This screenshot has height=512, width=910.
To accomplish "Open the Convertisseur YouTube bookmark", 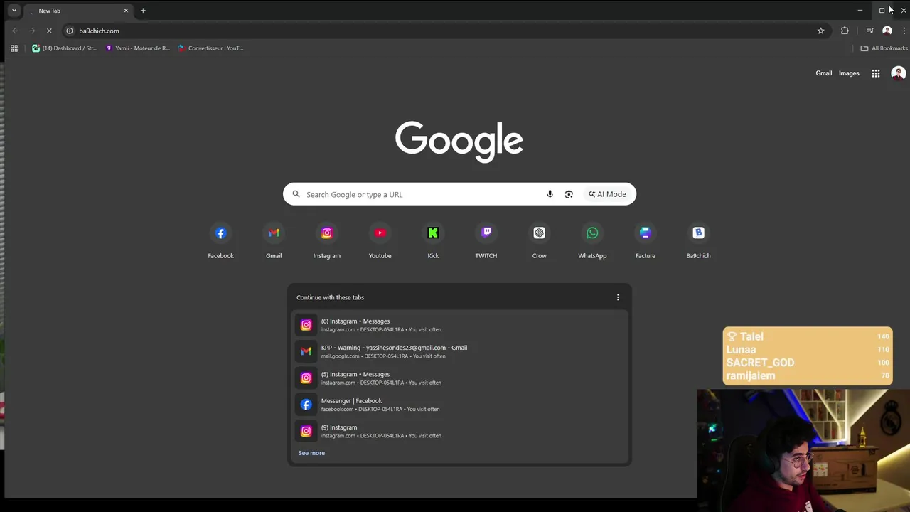I will pos(210,48).
